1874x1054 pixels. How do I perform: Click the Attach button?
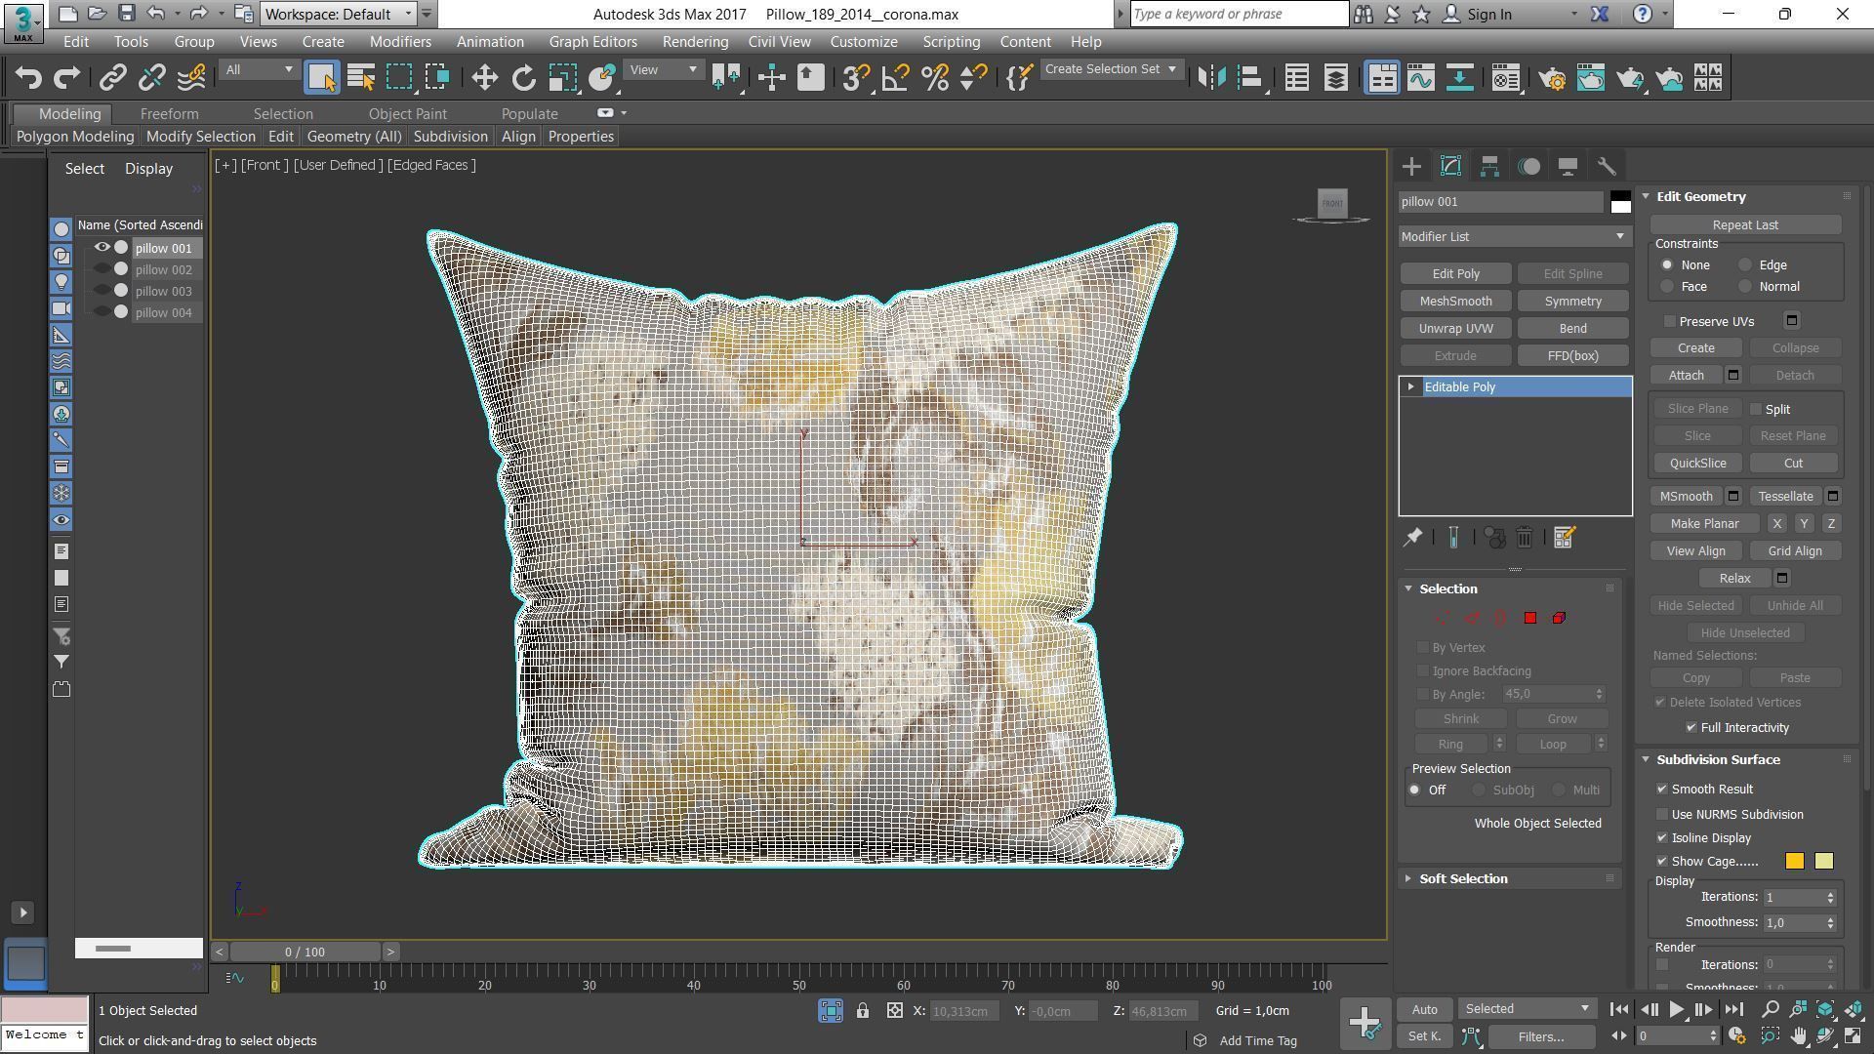pos(1686,376)
